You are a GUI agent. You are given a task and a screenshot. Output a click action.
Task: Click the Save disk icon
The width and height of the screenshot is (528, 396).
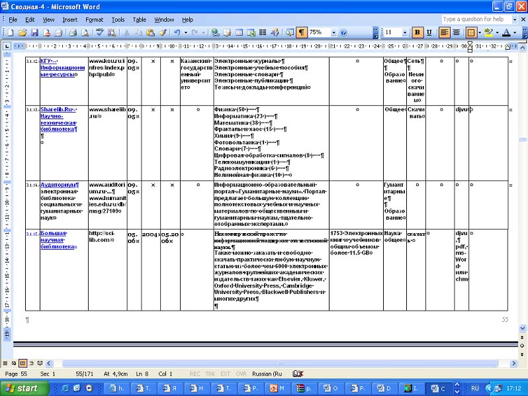(x=35, y=32)
